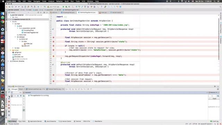Switch to the EncodingFilter.java editor tab
Screen dimensions: 222x125
(69, 12)
